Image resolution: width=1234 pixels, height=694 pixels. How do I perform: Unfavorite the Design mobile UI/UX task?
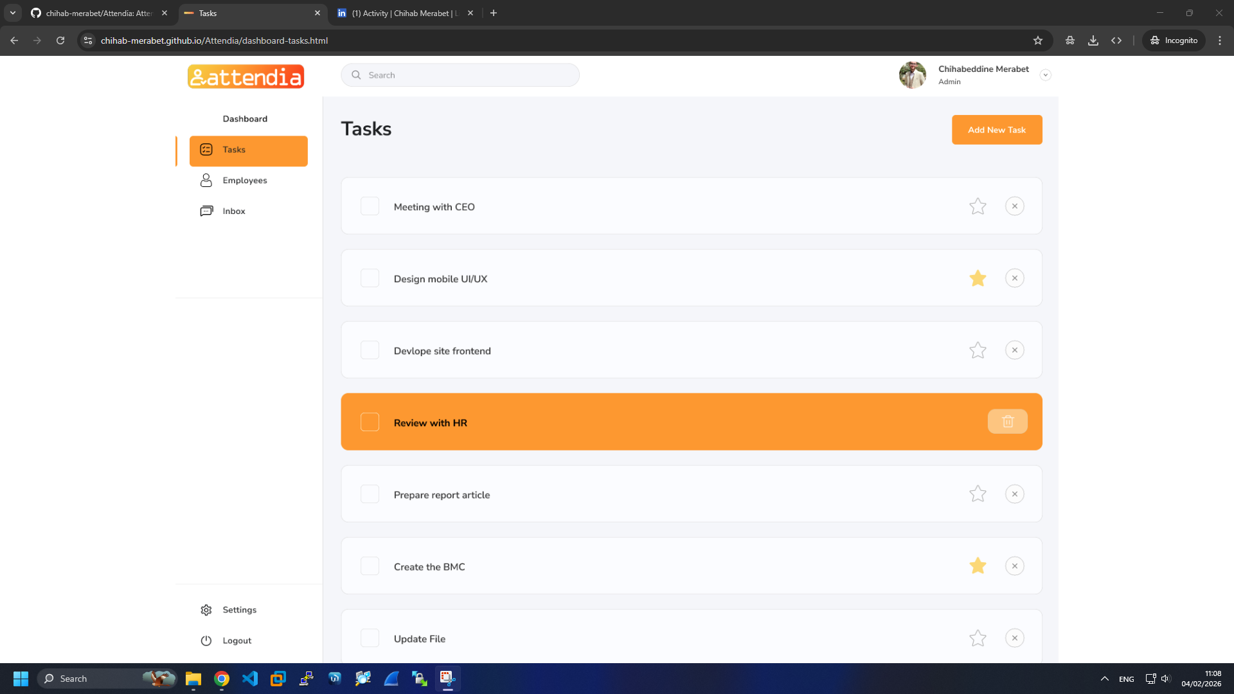978,278
